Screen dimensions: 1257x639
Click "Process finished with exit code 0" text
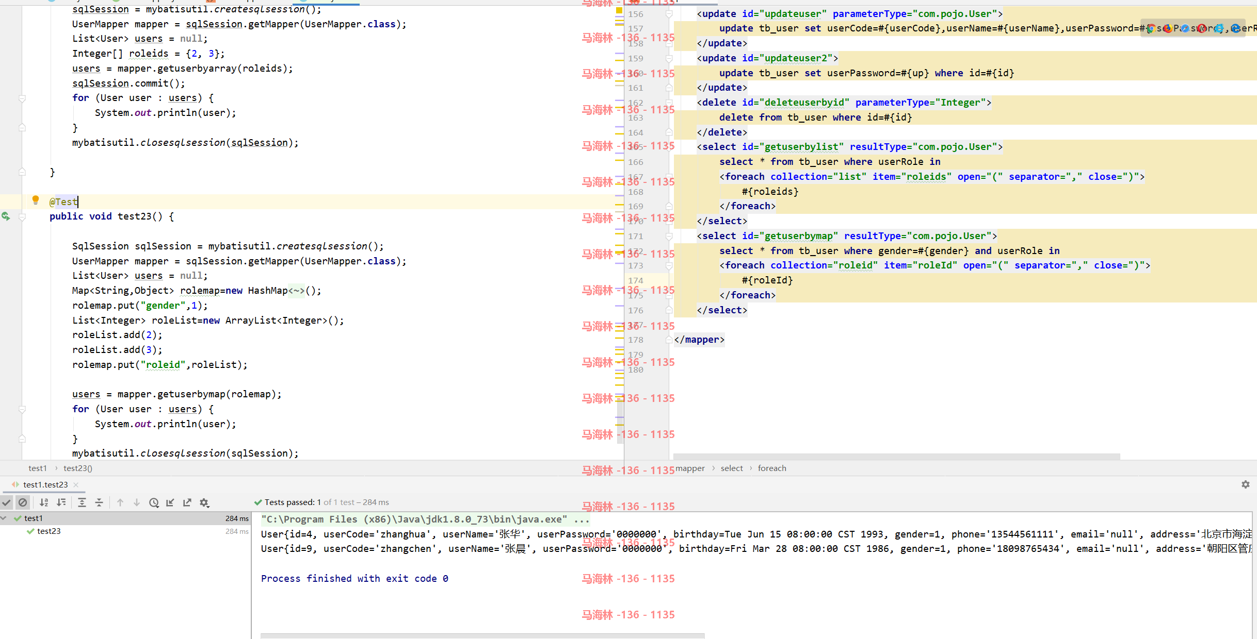[x=354, y=579]
